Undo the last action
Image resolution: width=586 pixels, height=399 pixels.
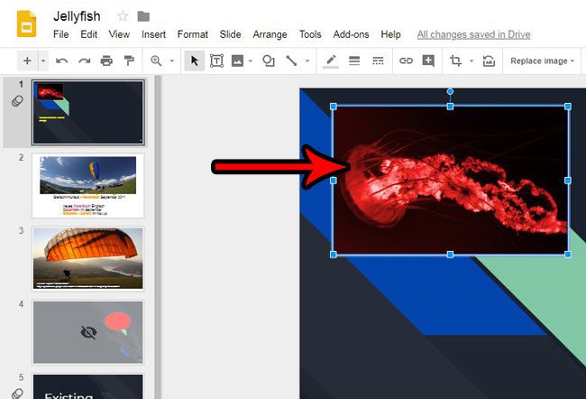(x=61, y=60)
